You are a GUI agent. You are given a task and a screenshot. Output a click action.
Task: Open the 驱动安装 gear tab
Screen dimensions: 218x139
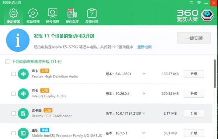click(x=13, y=16)
